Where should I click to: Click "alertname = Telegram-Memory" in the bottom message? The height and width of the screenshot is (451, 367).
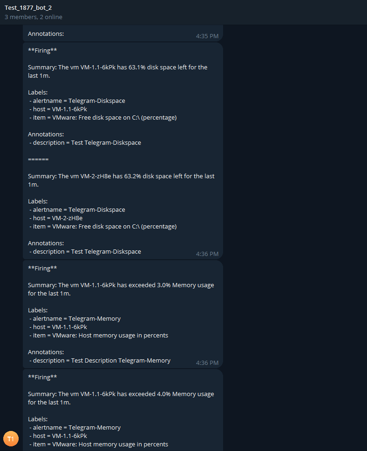76,427
